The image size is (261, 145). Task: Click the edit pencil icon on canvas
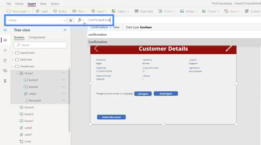tap(229, 49)
